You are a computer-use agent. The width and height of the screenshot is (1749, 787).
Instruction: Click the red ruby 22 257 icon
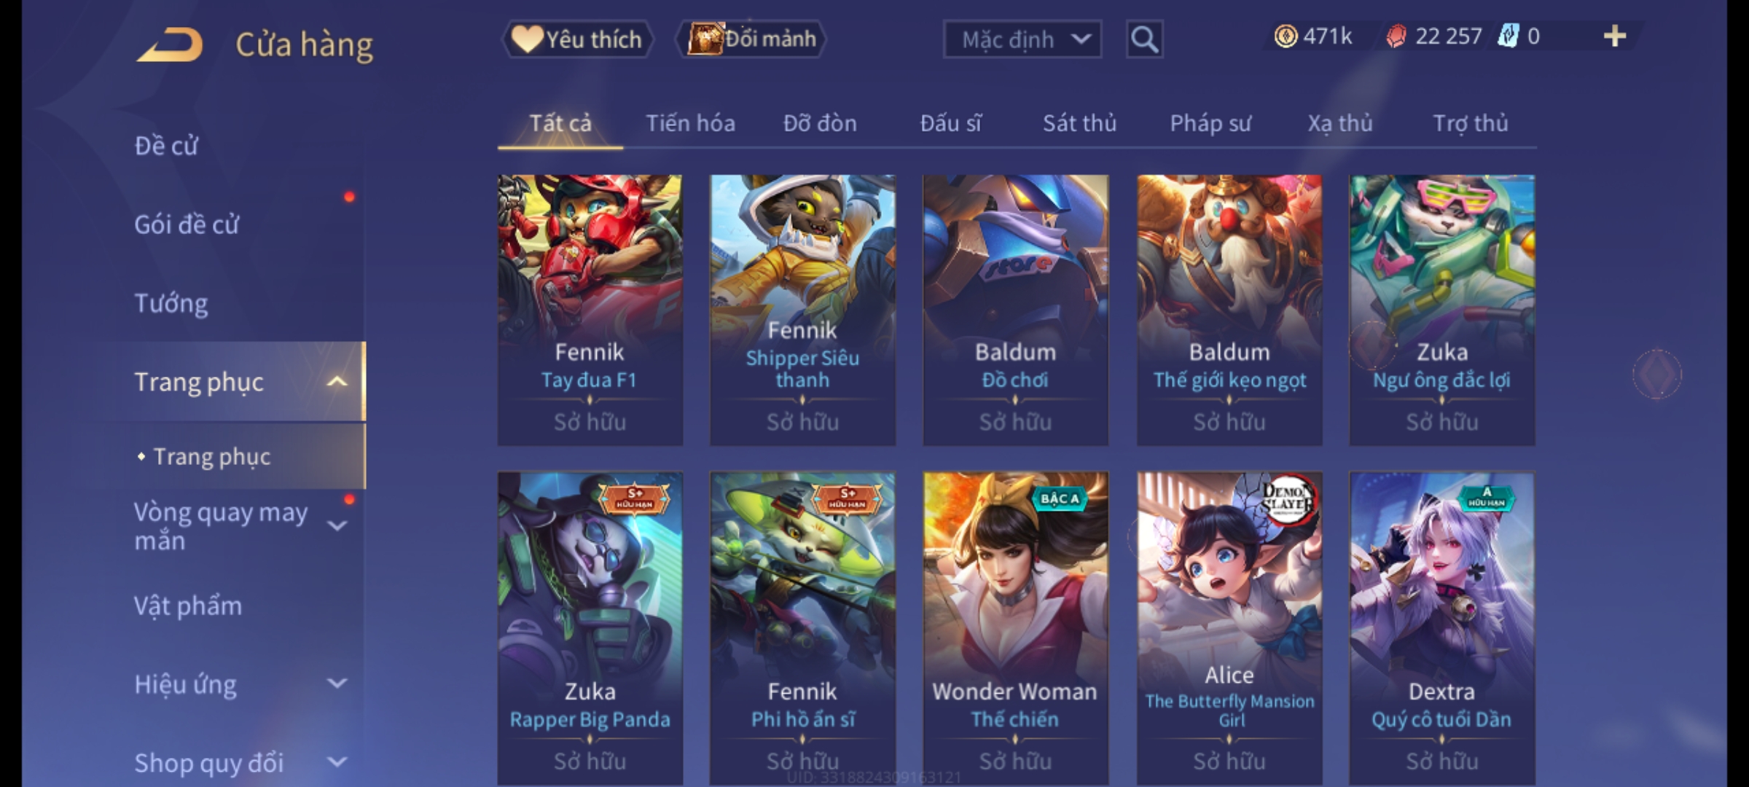click(x=1396, y=36)
